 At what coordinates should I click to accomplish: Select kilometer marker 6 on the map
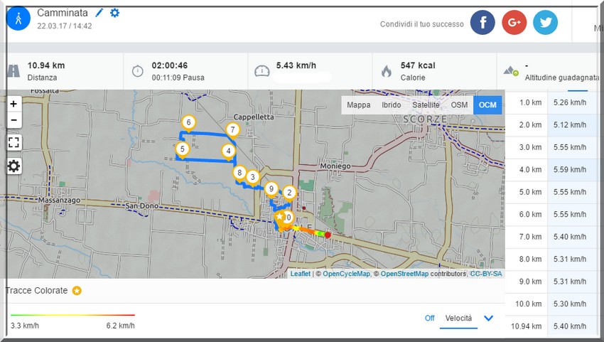pyautogui.click(x=188, y=124)
